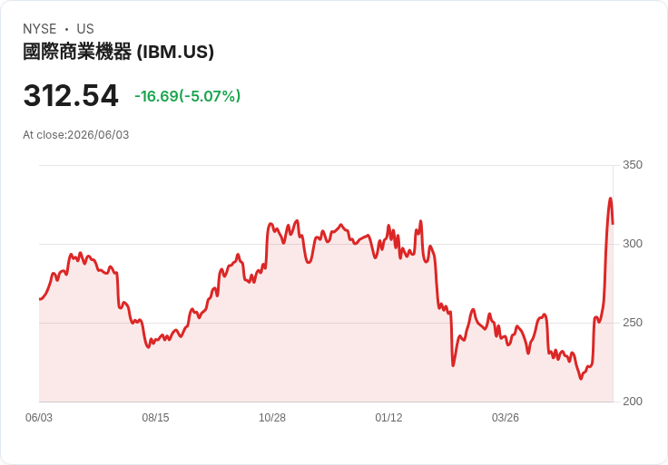Click the current price 312.54
This screenshot has height=465, width=668.
tap(71, 96)
